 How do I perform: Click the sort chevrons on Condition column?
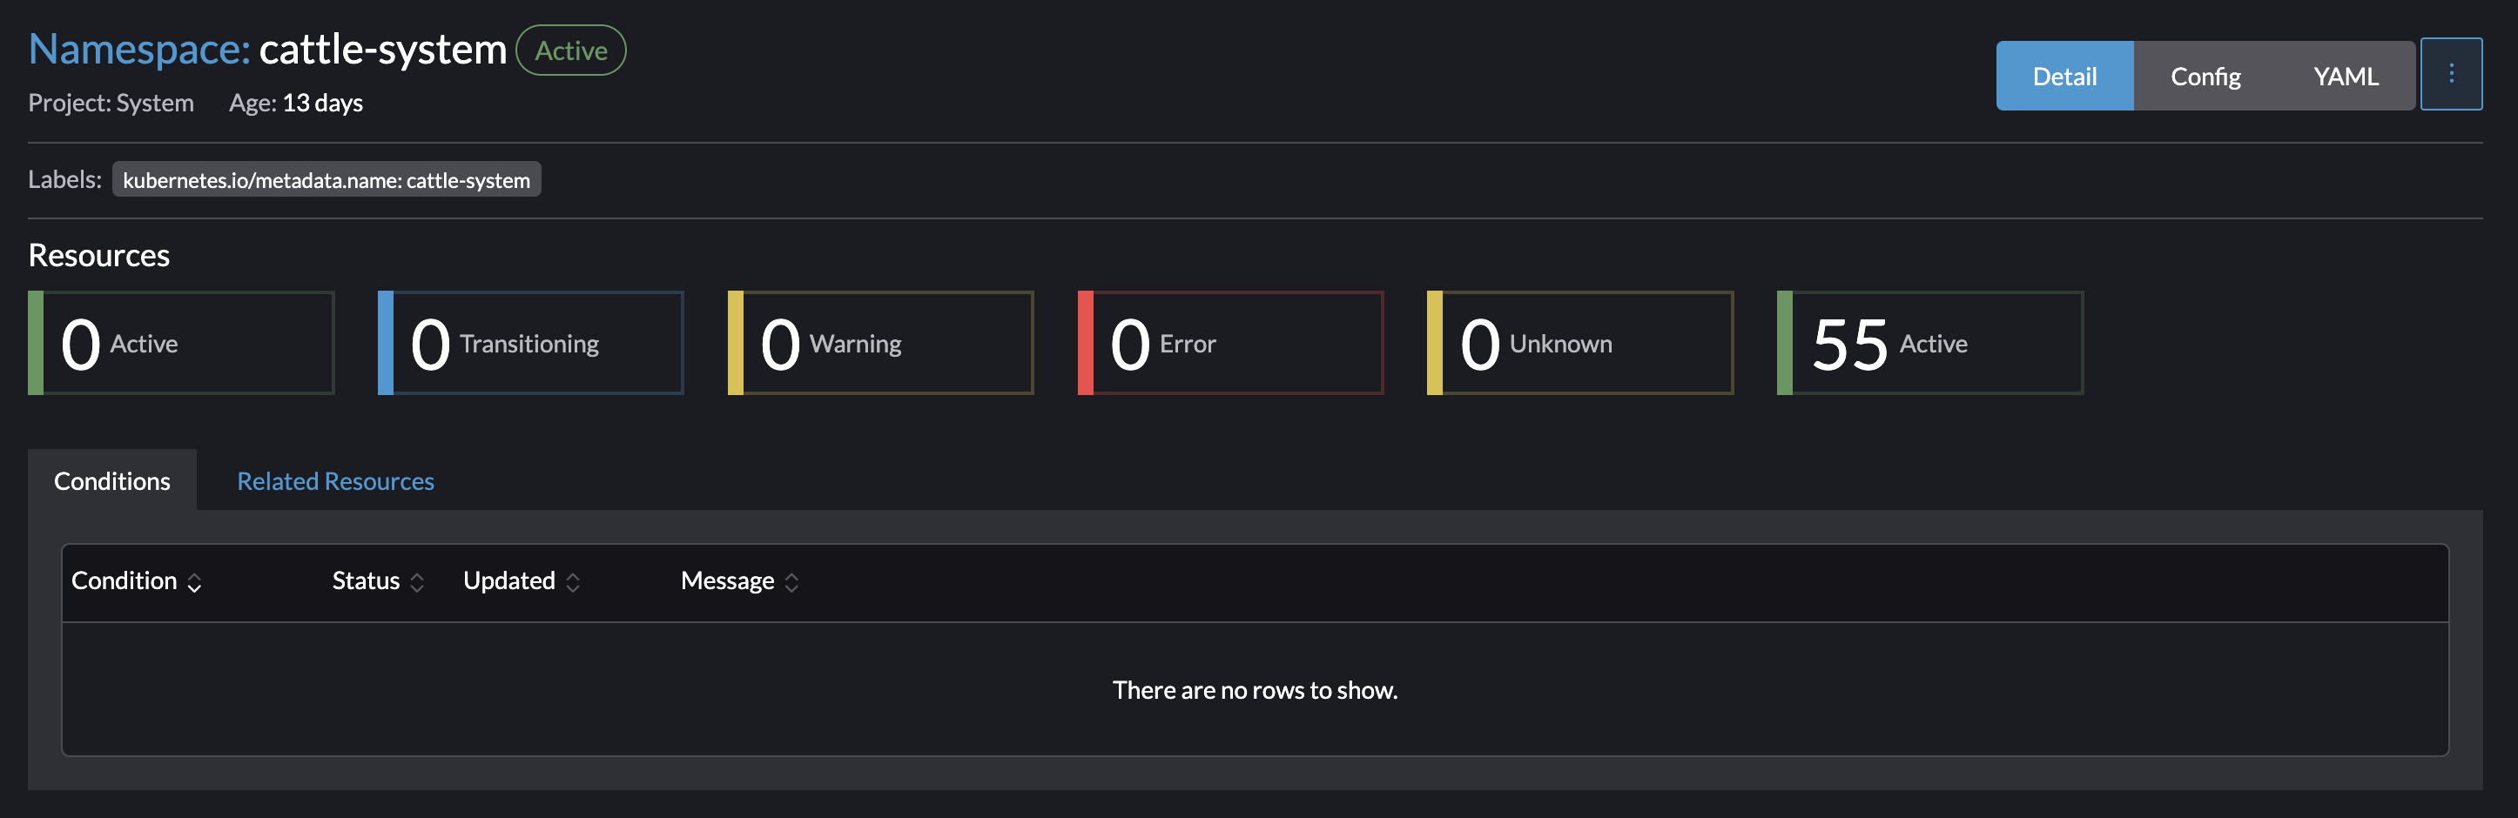click(x=192, y=581)
